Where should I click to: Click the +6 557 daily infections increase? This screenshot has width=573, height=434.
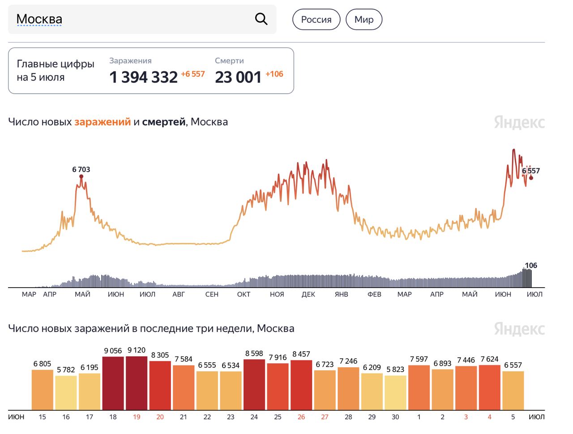coord(193,74)
